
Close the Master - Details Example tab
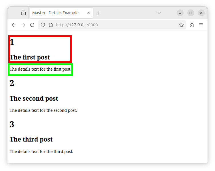pos(89,13)
